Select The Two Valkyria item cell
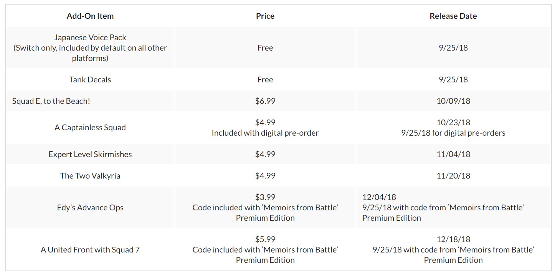 click(x=90, y=176)
